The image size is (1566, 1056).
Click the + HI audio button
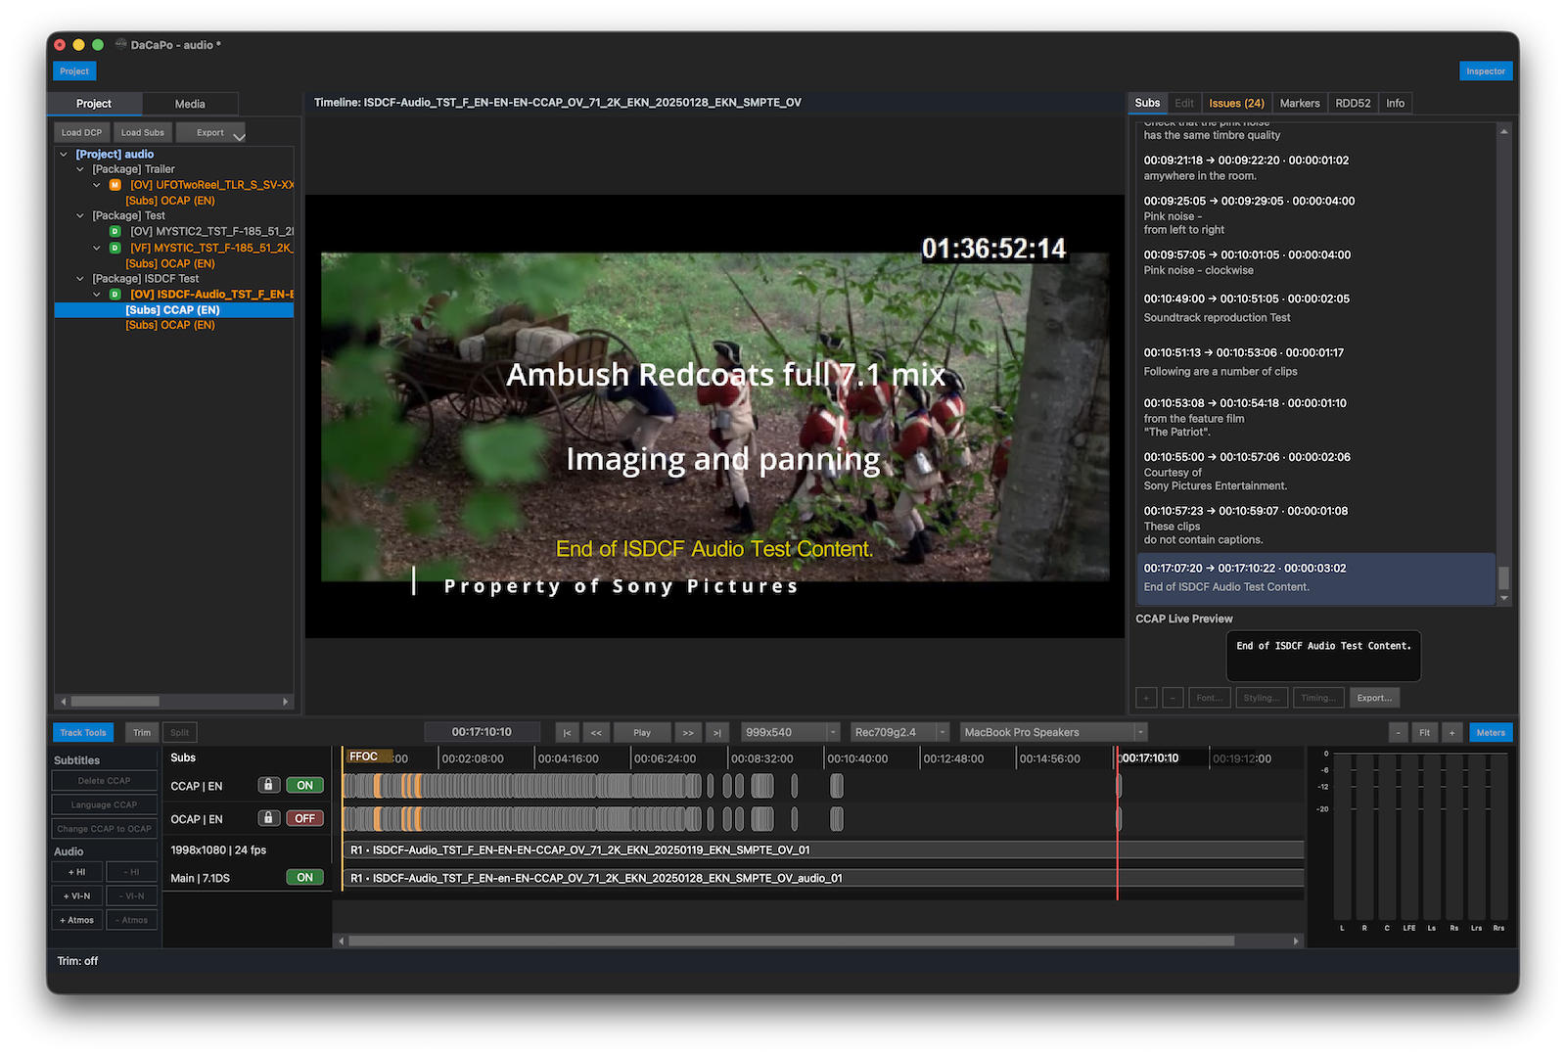coord(76,872)
